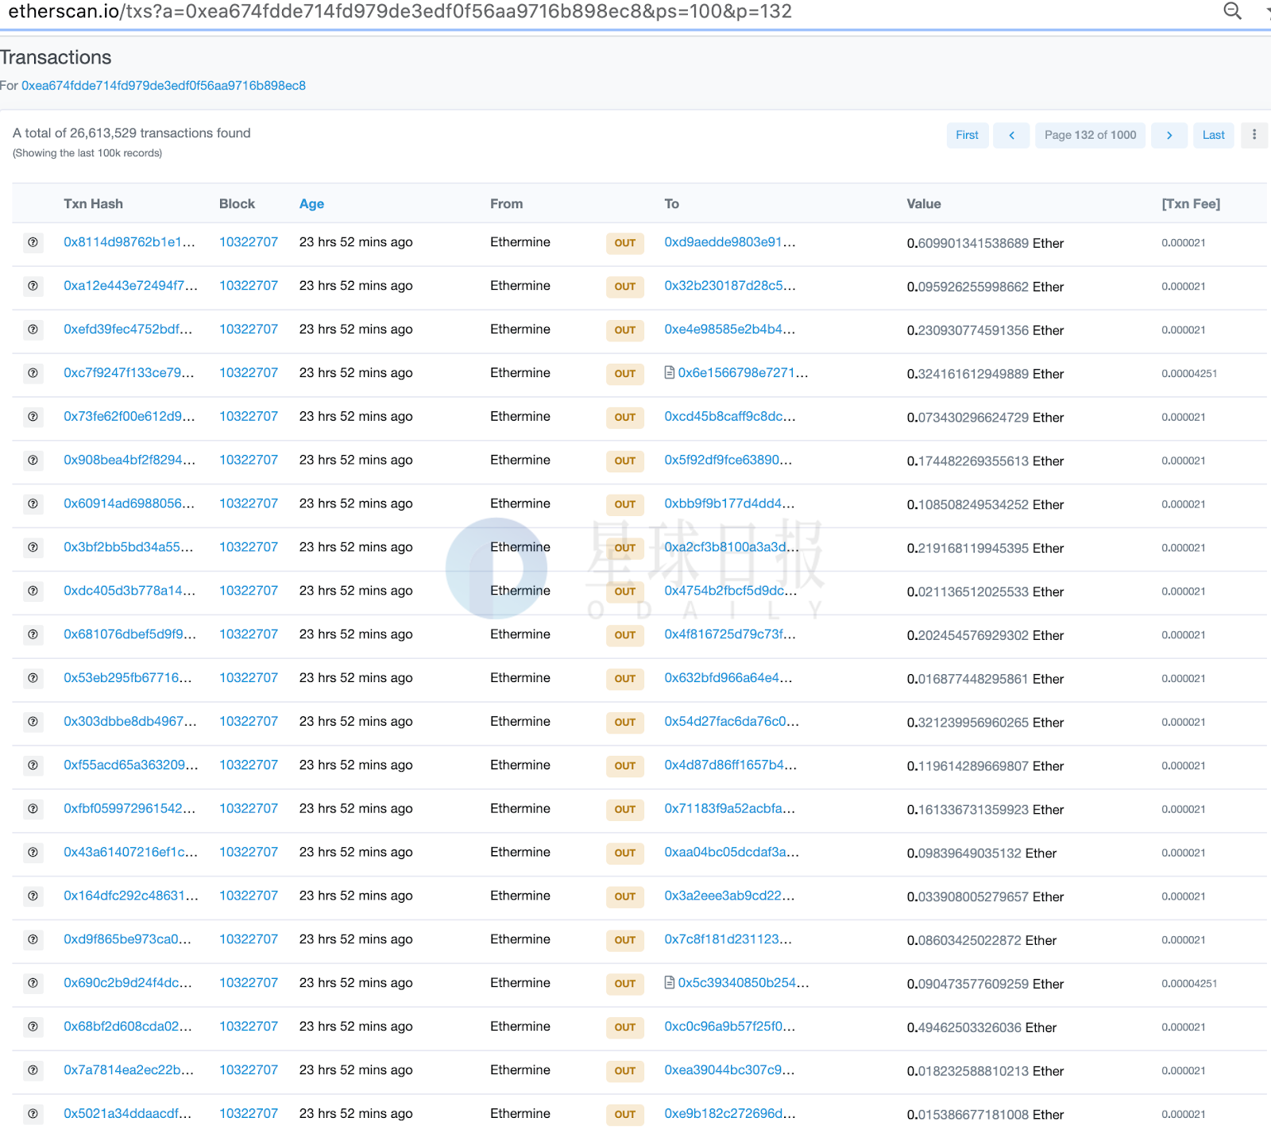The image size is (1271, 1137).
Task: Open recipient address 0x632bfd966a64e4
Action: click(728, 678)
